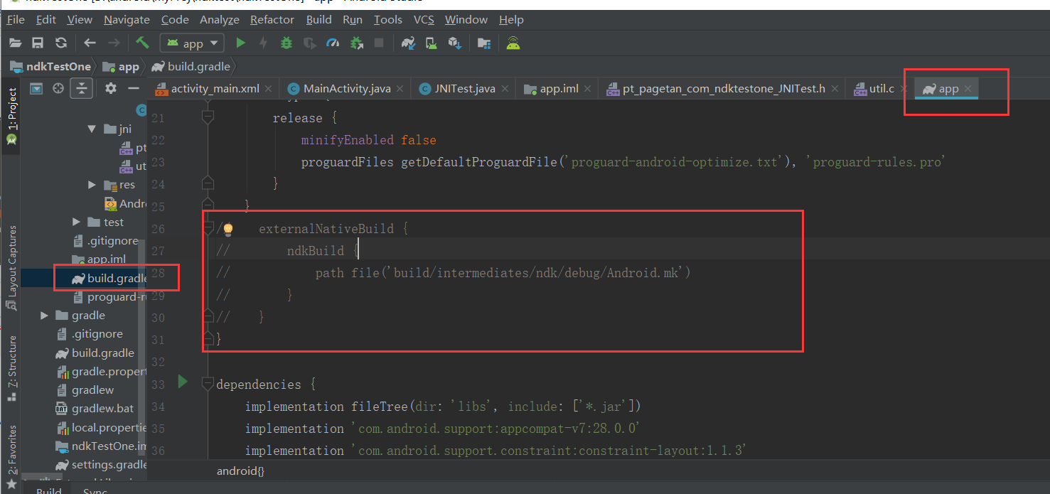Image resolution: width=1050 pixels, height=494 pixels.
Task: Run the app with the green play icon
Action: click(240, 43)
